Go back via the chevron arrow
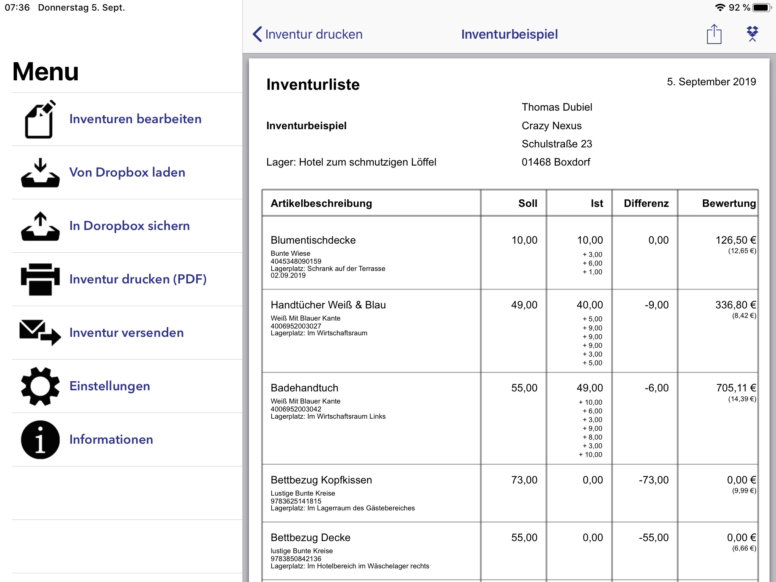This screenshot has height=582, width=776. 257,34
